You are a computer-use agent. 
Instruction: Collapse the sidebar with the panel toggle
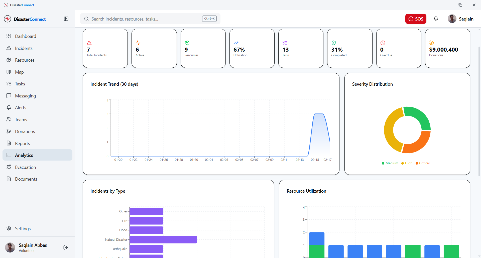point(66,19)
